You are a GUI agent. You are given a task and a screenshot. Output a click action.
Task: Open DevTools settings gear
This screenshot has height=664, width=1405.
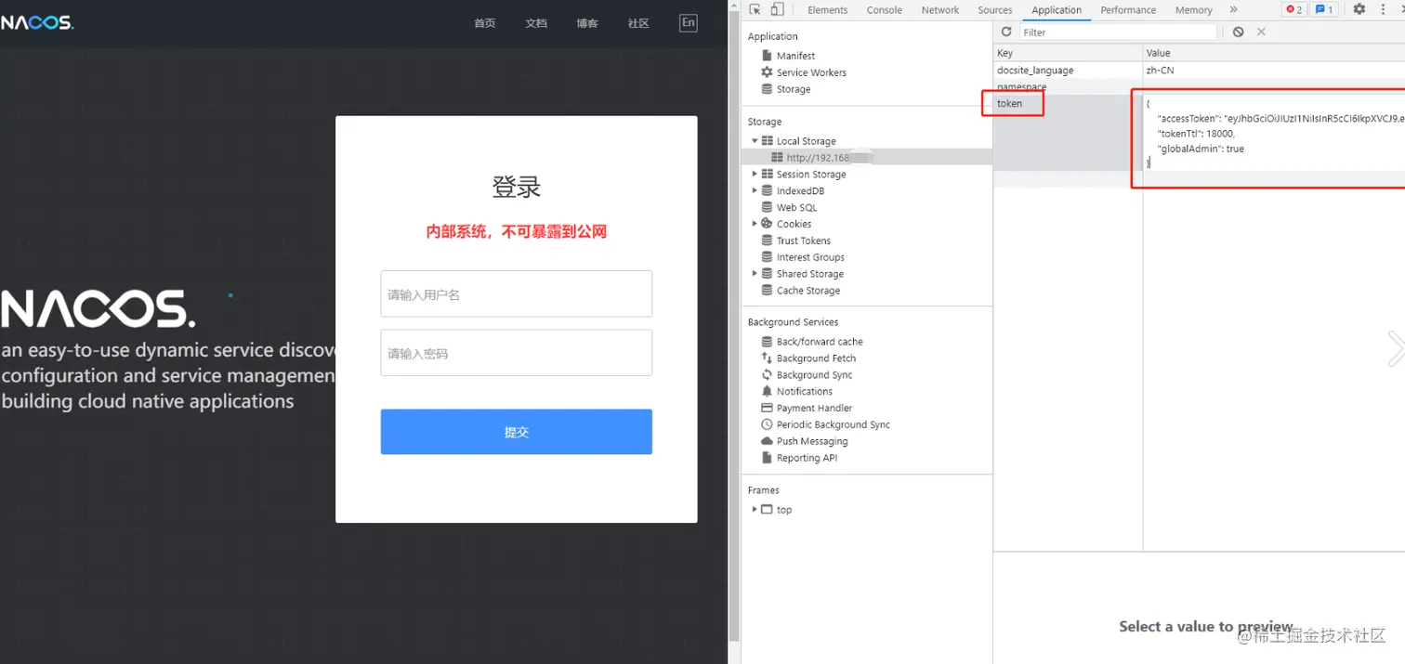1359,9
